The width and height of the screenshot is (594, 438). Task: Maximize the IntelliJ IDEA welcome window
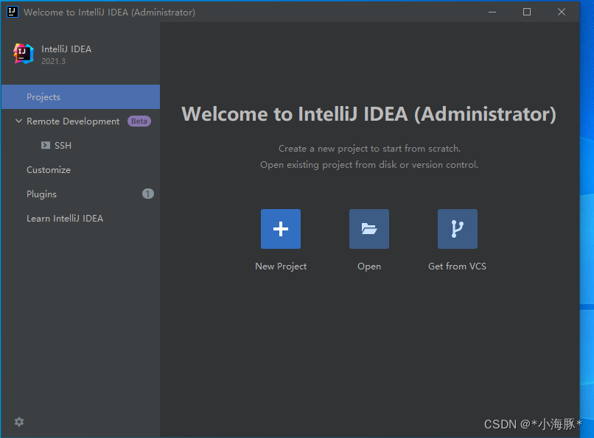(x=527, y=12)
